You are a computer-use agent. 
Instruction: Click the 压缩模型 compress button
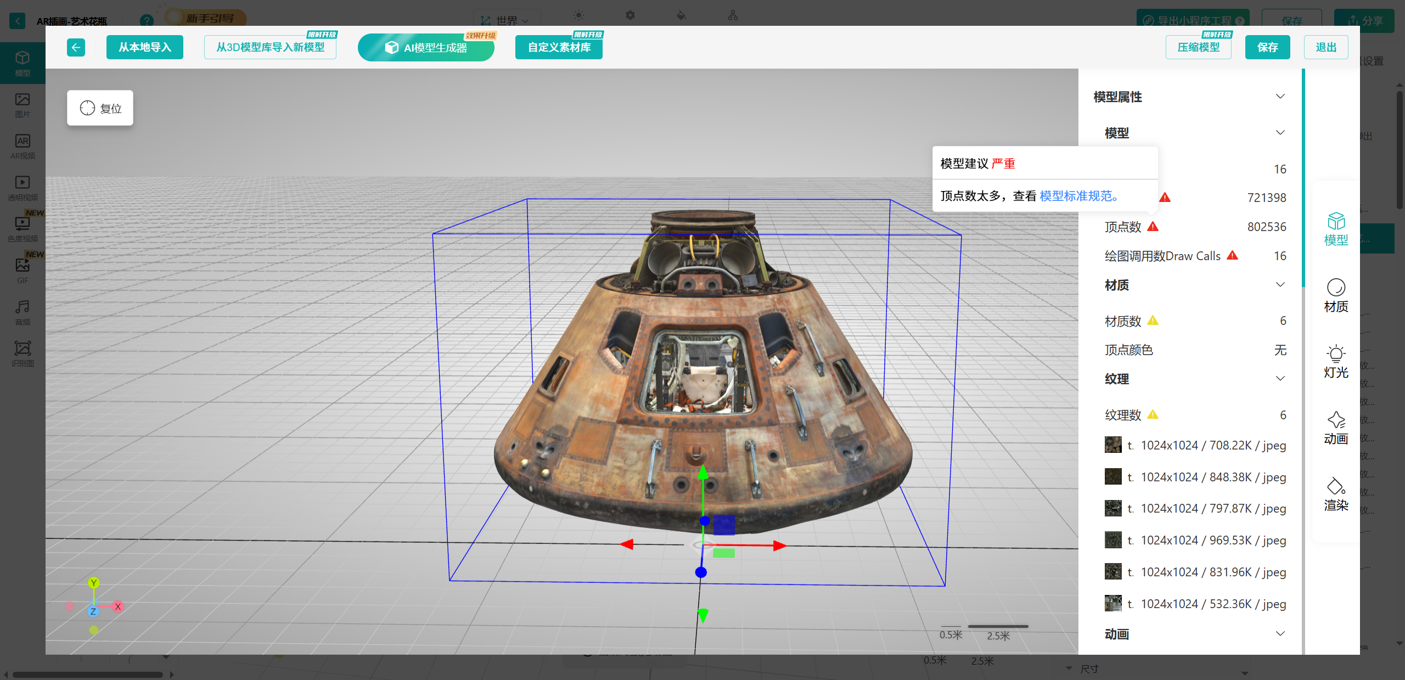(x=1198, y=47)
